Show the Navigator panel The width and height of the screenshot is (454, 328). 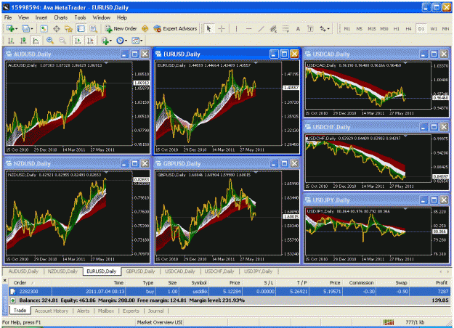coord(68,28)
